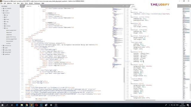Click tab navigation arrows in right pane
Screen dimensions: 191x107
pos(127,6)
